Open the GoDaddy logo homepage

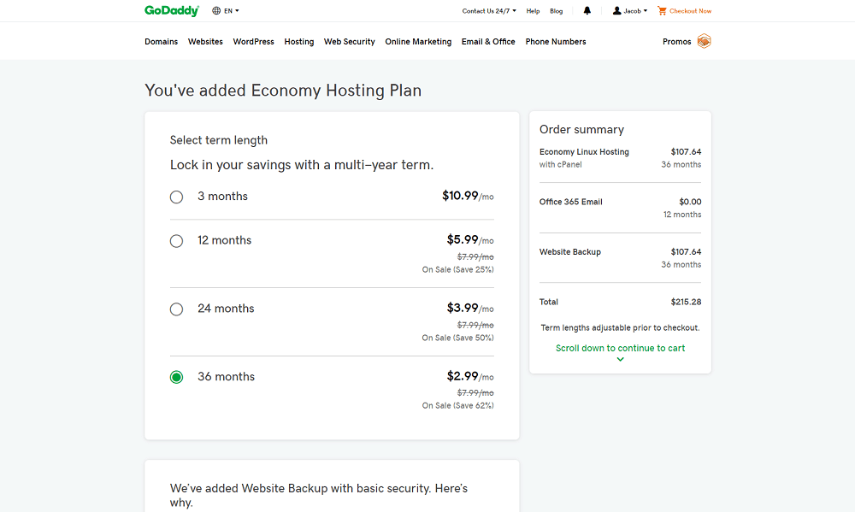pyautogui.click(x=171, y=11)
